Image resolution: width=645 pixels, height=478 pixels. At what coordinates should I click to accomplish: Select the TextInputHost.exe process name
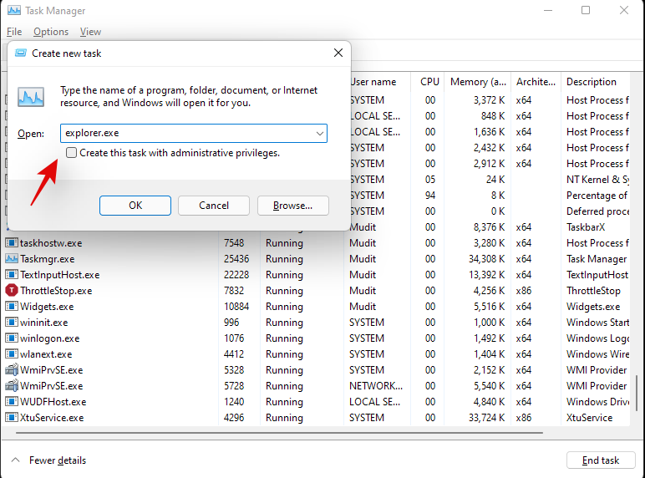[60, 274]
